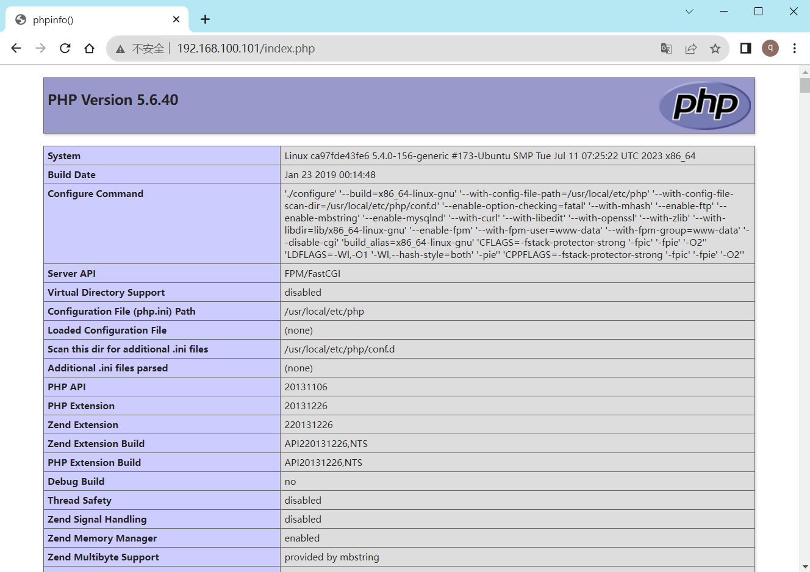Reload the phpinfo page
This screenshot has height=572, width=810.
[x=65, y=48]
